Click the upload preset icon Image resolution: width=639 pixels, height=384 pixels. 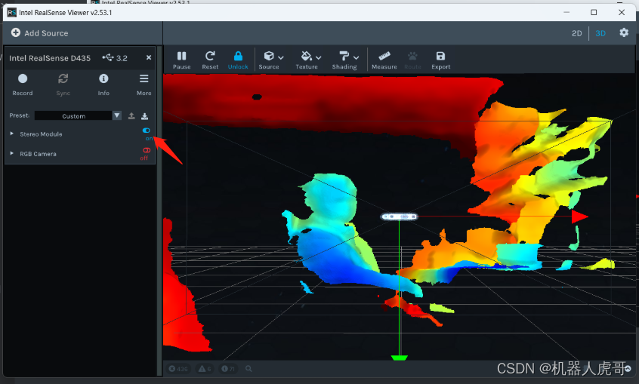(131, 115)
